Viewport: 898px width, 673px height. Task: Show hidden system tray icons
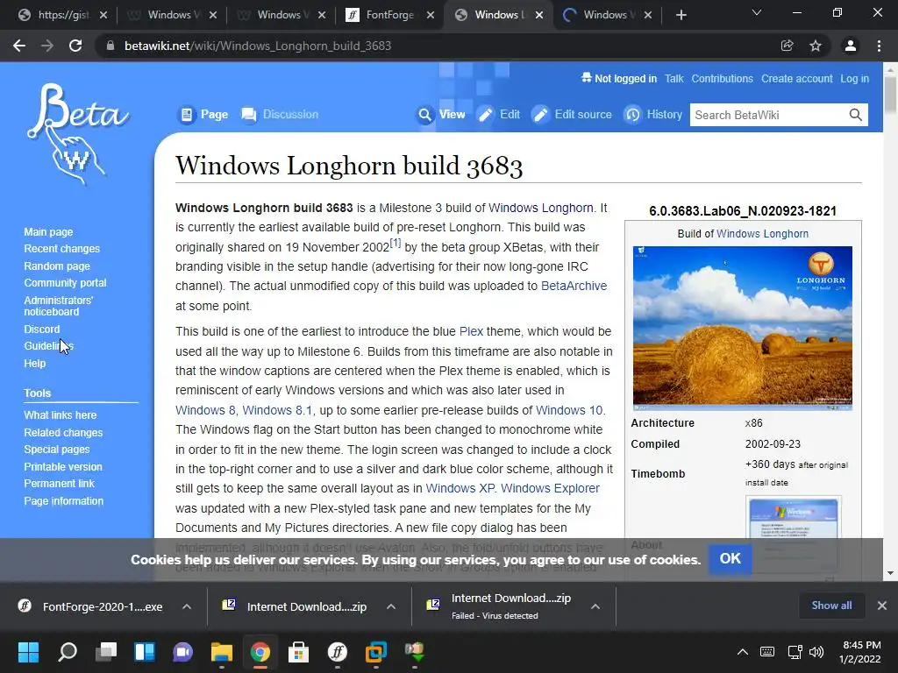click(743, 652)
